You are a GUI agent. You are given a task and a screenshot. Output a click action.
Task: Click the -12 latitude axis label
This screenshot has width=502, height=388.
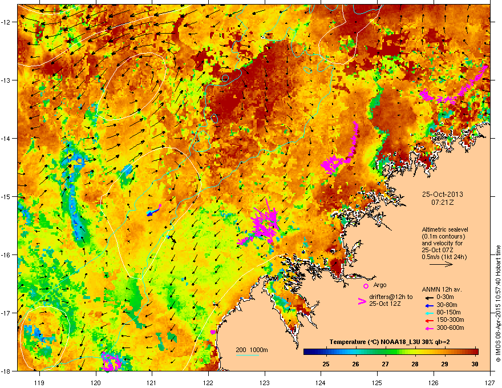(6, 22)
